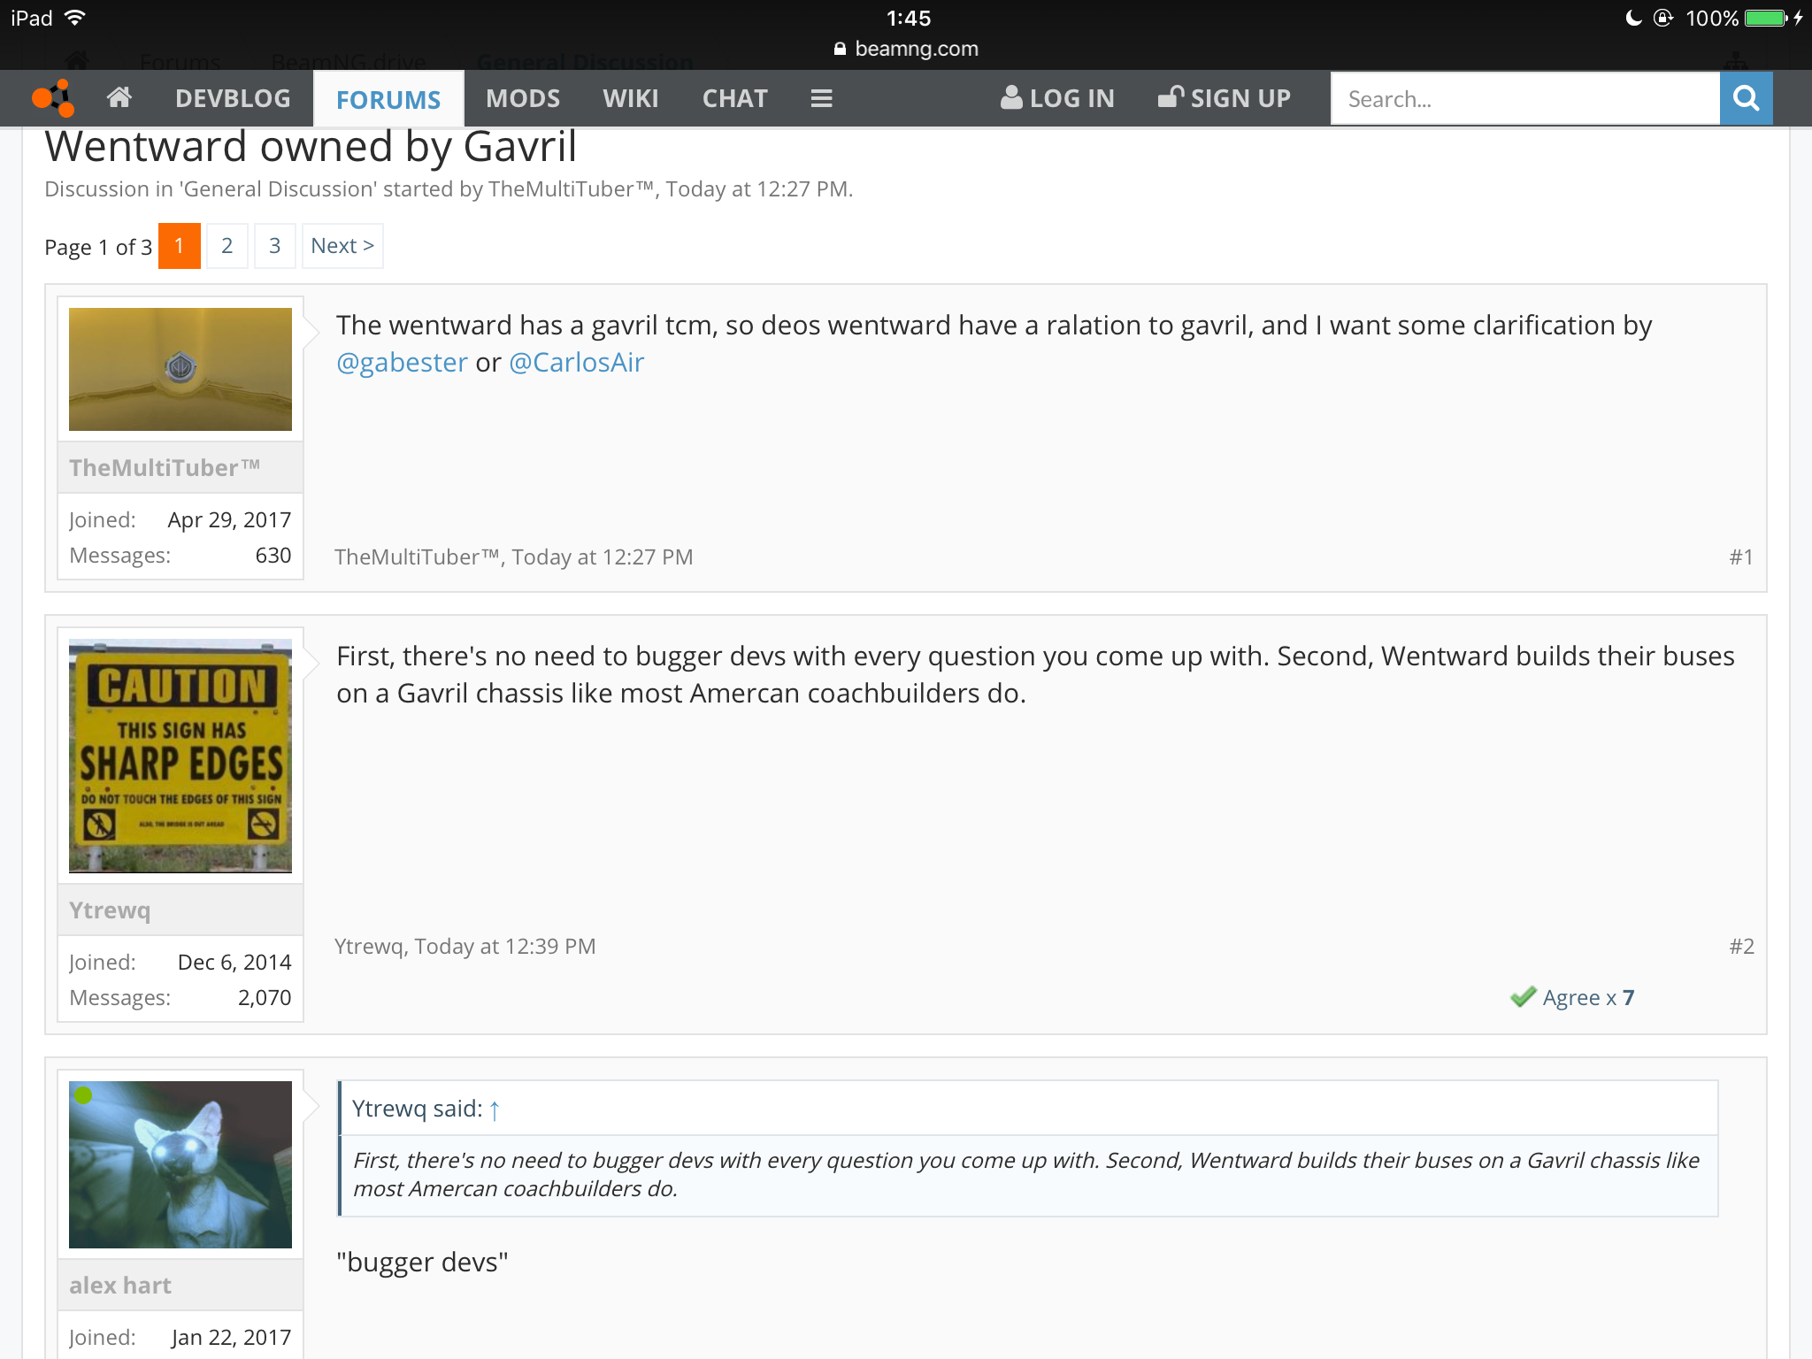Open the hamburger menu icon
The image size is (1812, 1359).
pyautogui.click(x=821, y=98)
